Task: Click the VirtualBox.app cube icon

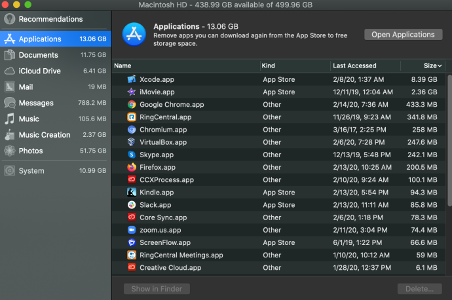Action: tap(132, 142)
